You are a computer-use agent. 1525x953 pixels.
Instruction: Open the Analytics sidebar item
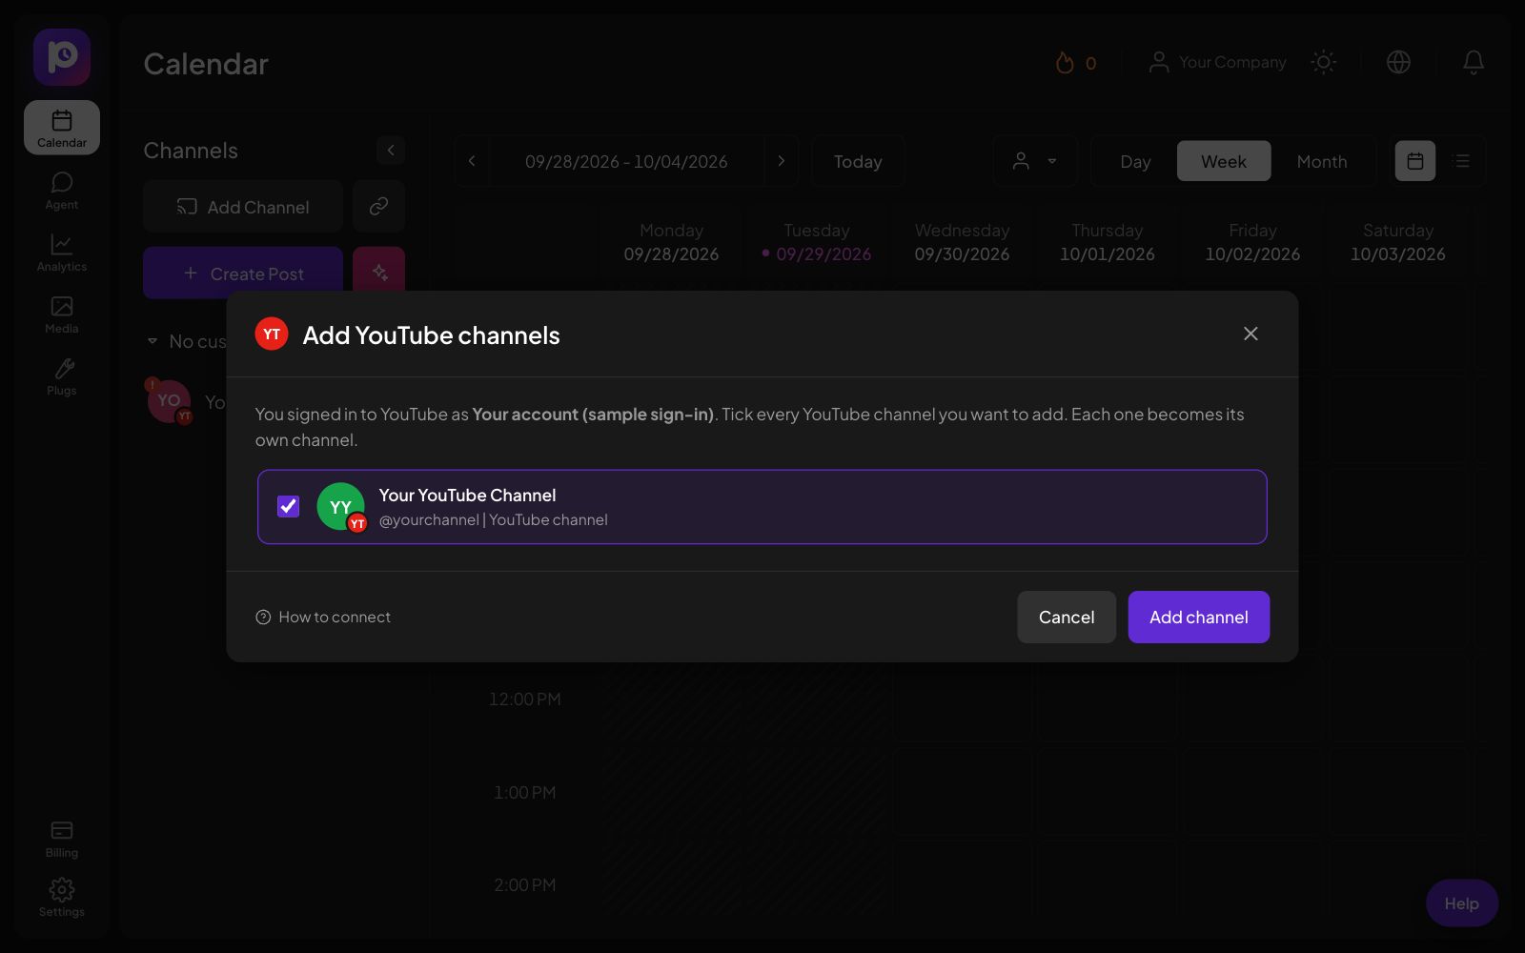[x=62, y=253]
